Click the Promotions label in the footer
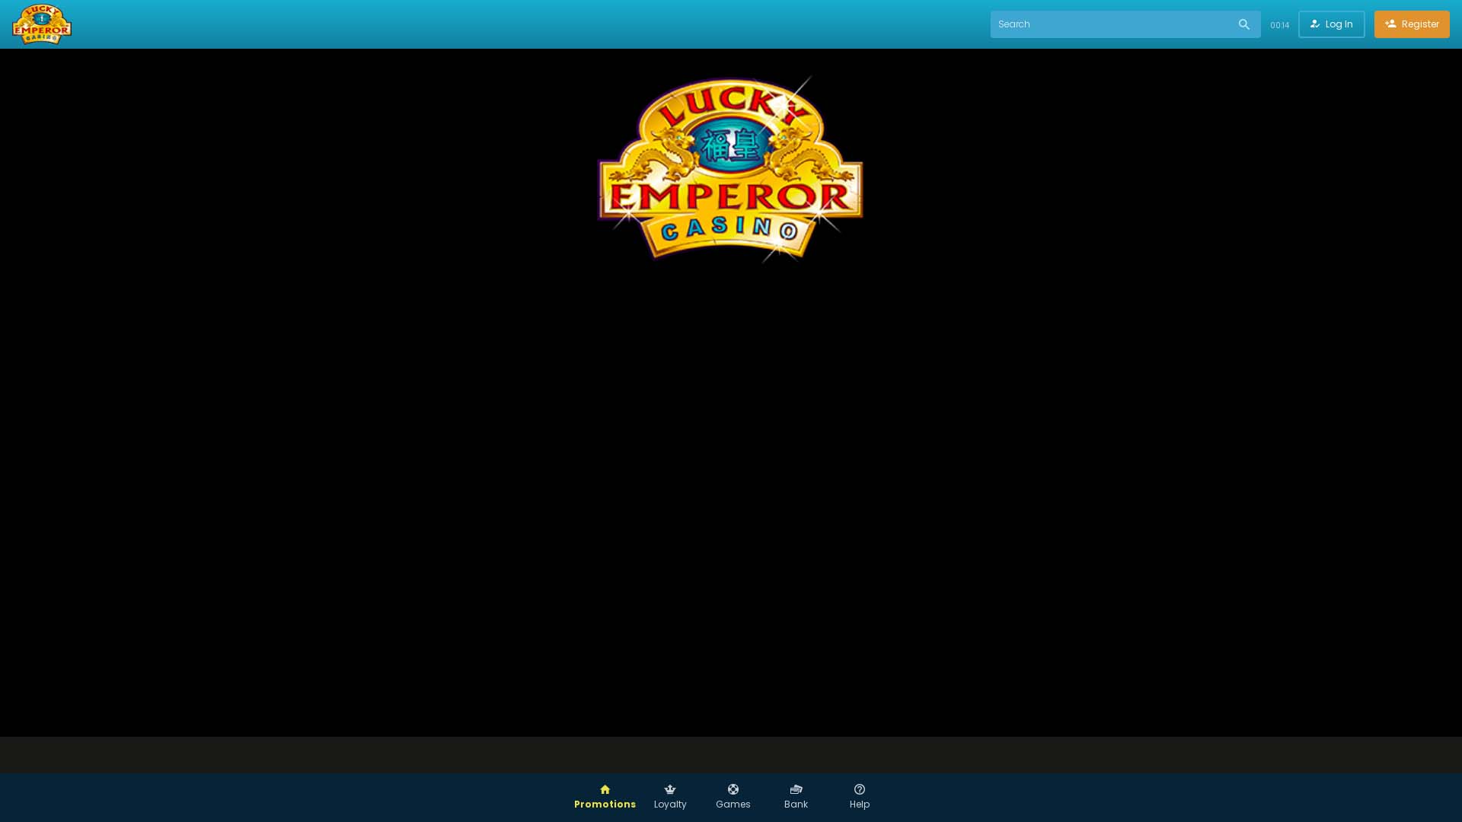The height and width of the screenshot is (822, 1462). [x=605, y=804]
